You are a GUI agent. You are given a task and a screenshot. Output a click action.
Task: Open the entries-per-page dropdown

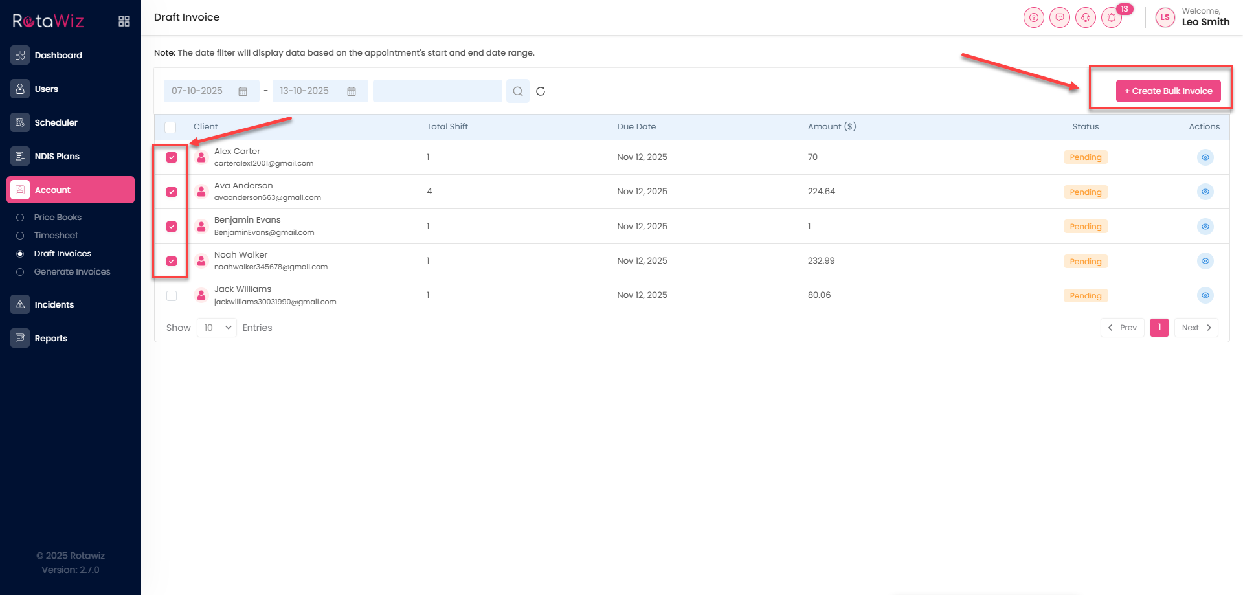click(217, 328)
